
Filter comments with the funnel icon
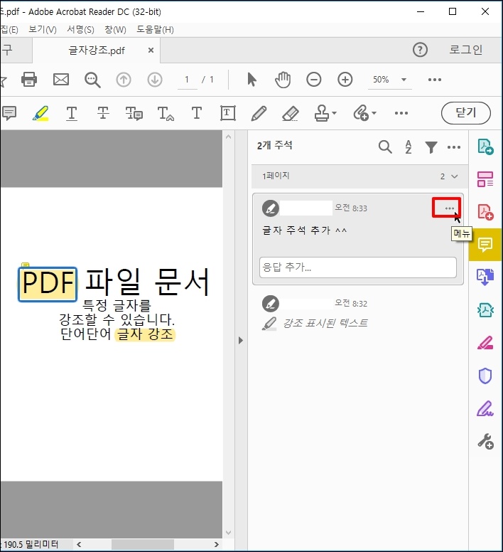431,147
